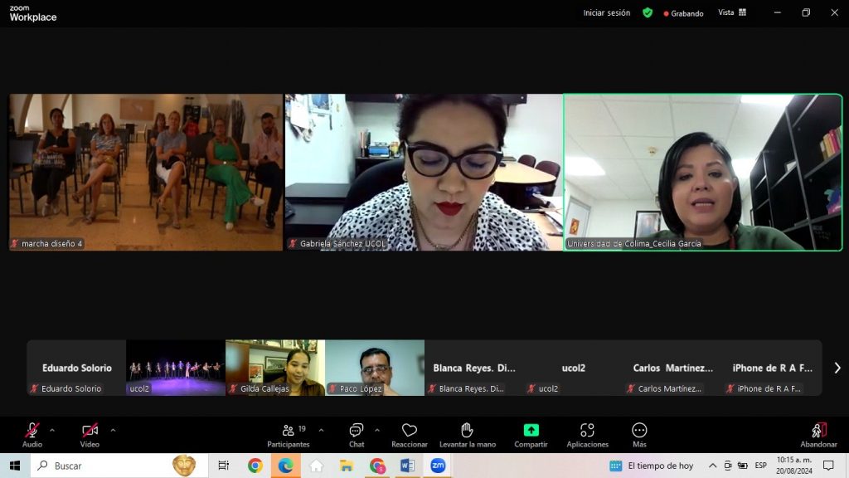Open the Más options menu
Image resolution: width=849 pixels, height=478 pixels.
point(639,434)
